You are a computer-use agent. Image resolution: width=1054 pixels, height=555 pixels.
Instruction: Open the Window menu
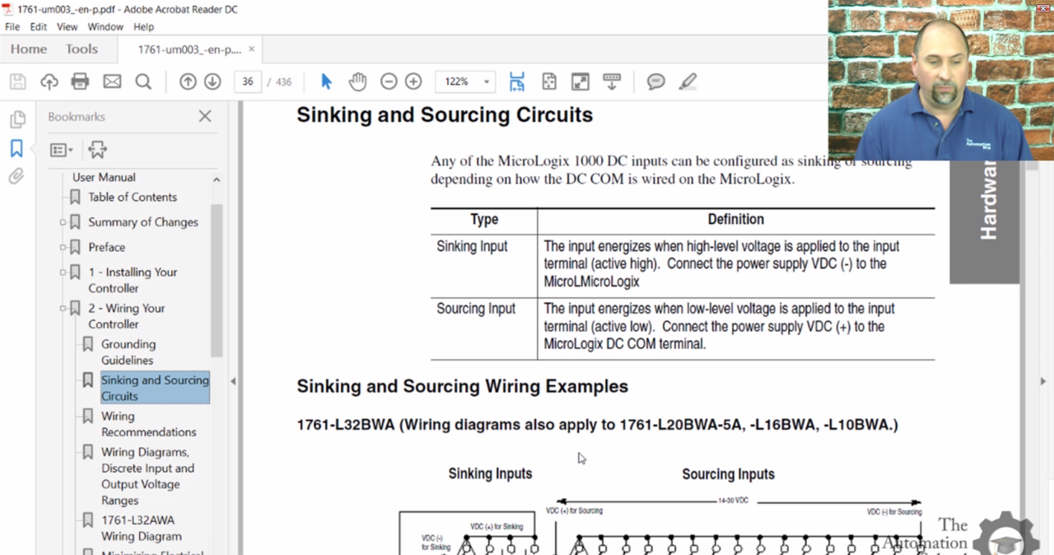pos(105,26)
